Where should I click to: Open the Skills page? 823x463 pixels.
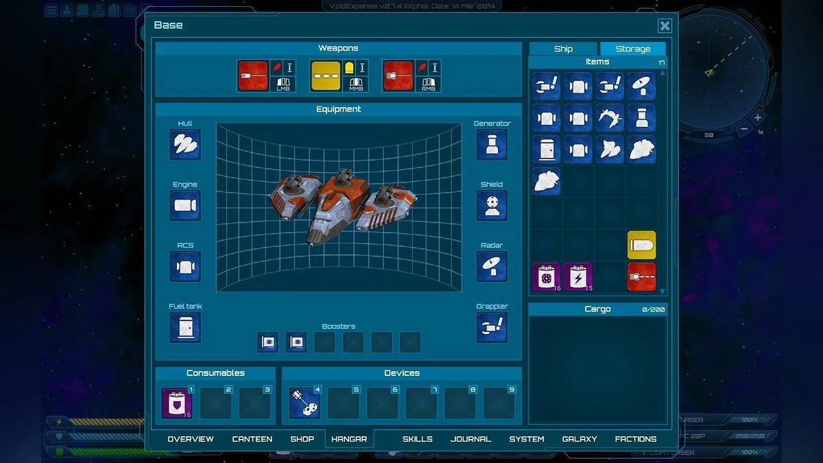tap(417, 439)
